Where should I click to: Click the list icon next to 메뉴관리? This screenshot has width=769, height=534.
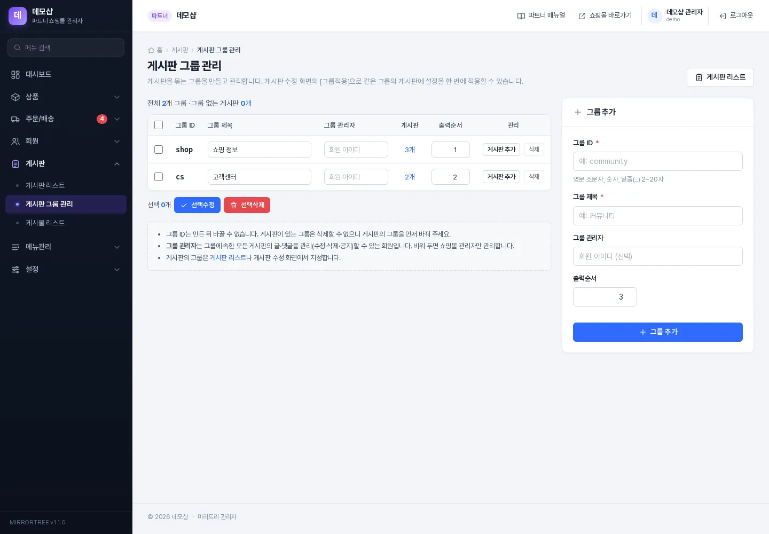[x=15, y=247]
